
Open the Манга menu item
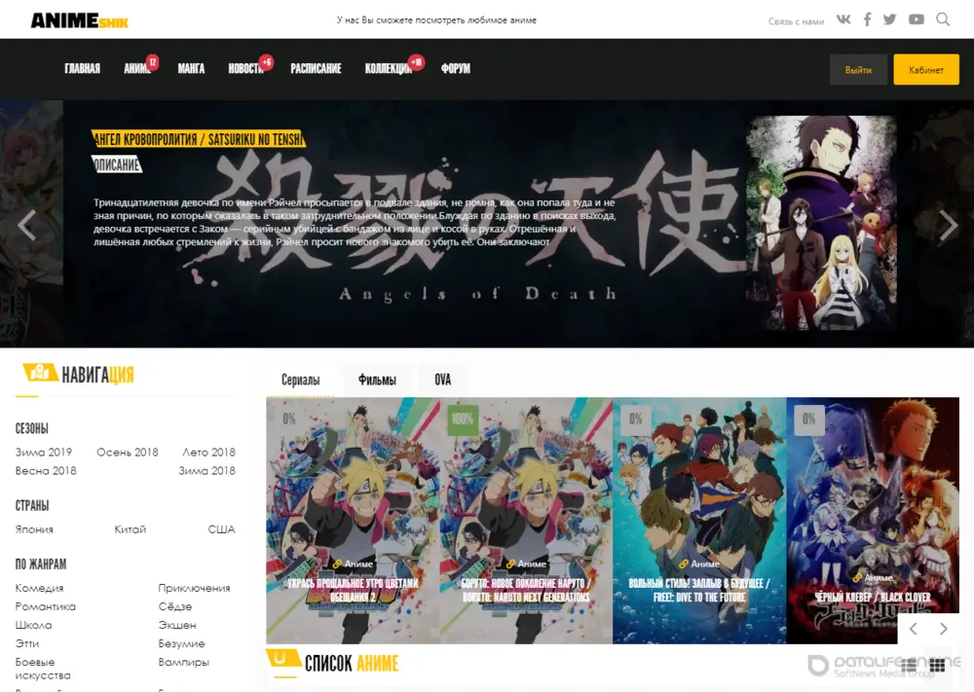(x=191, y=69)
